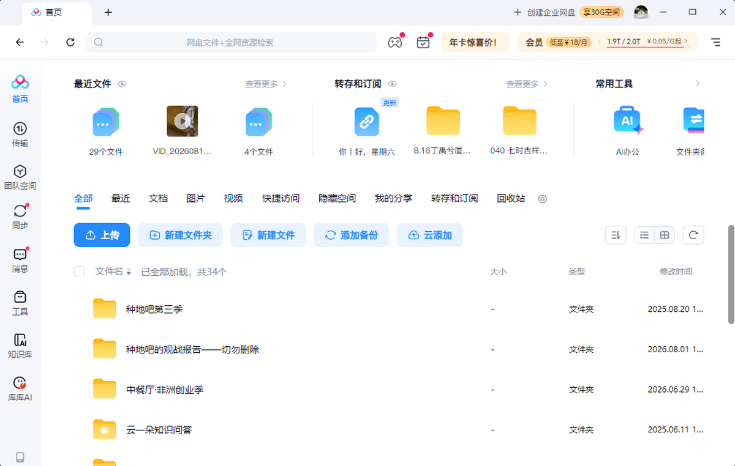This screenshot has width=735, height=466.
Task: Click the file list refresh icon
Action: 693,235
